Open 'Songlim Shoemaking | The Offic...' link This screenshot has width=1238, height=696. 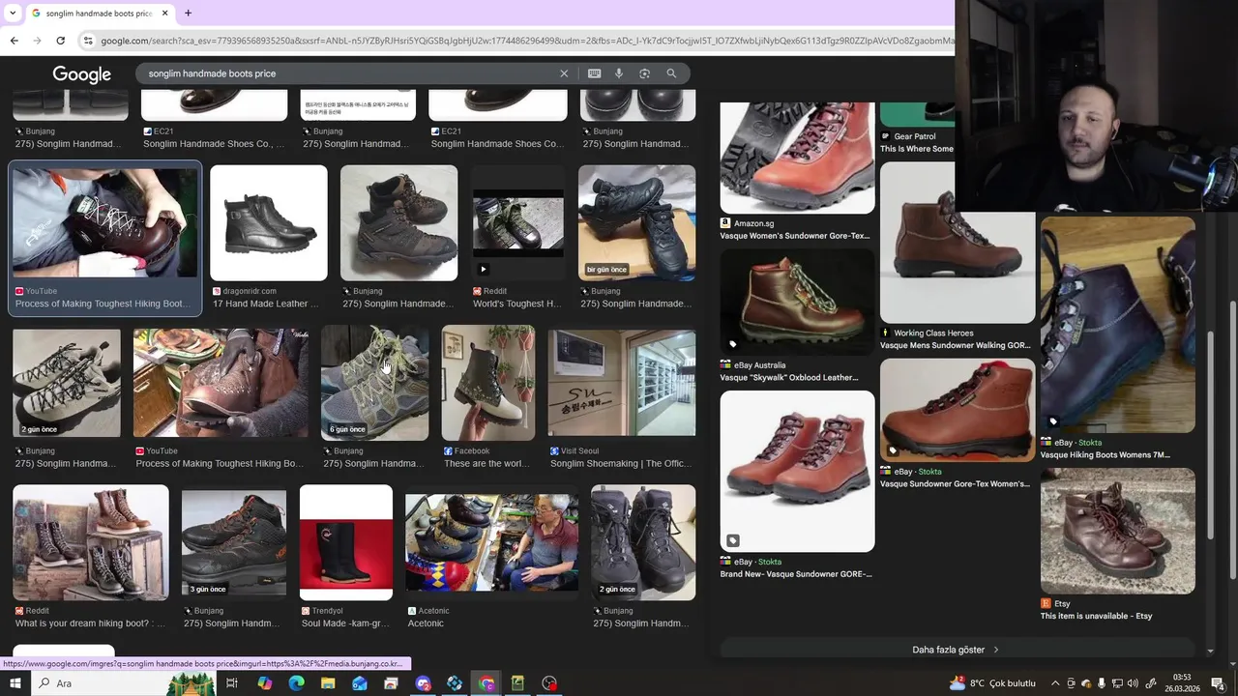pyautogui.click(x=623, y=464)
